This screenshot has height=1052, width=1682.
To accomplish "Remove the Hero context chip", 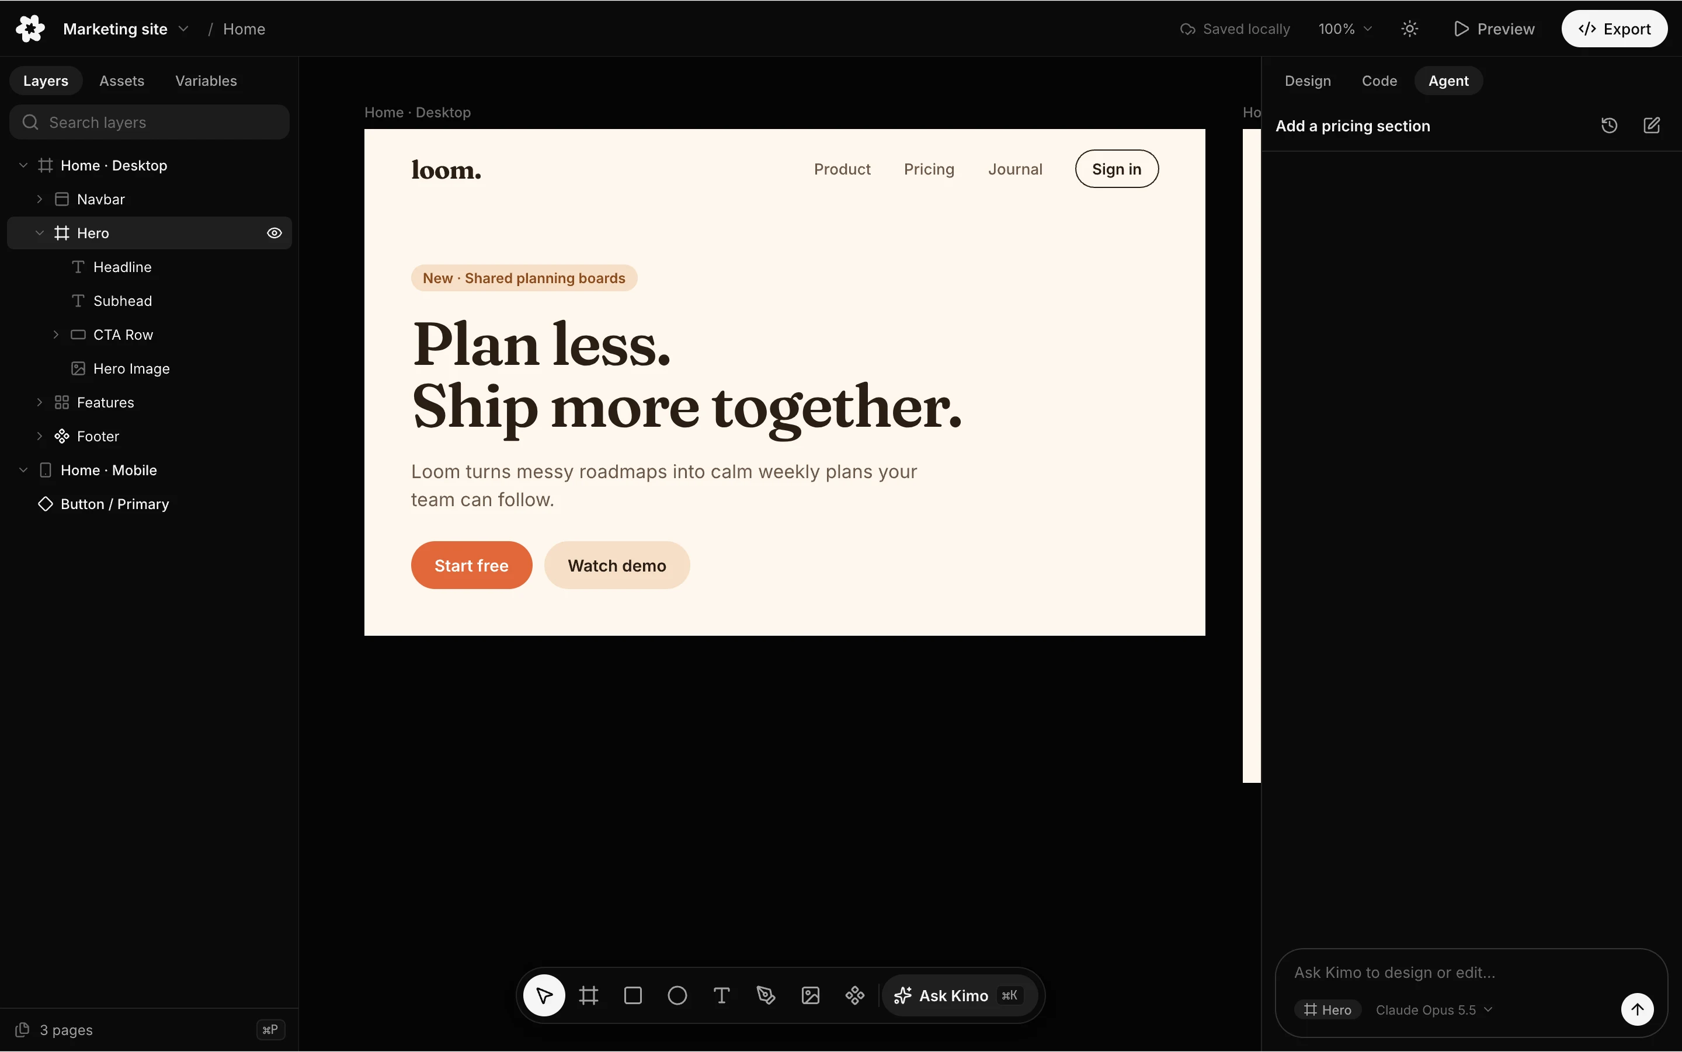I will tap(1327, 1009).
